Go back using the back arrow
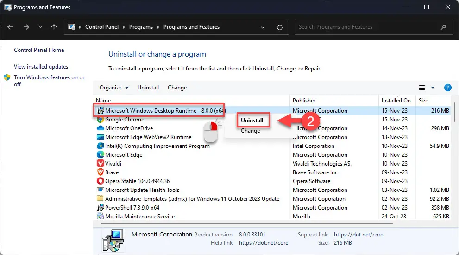Viewport: 459px width, 255px height. (10, 27)
